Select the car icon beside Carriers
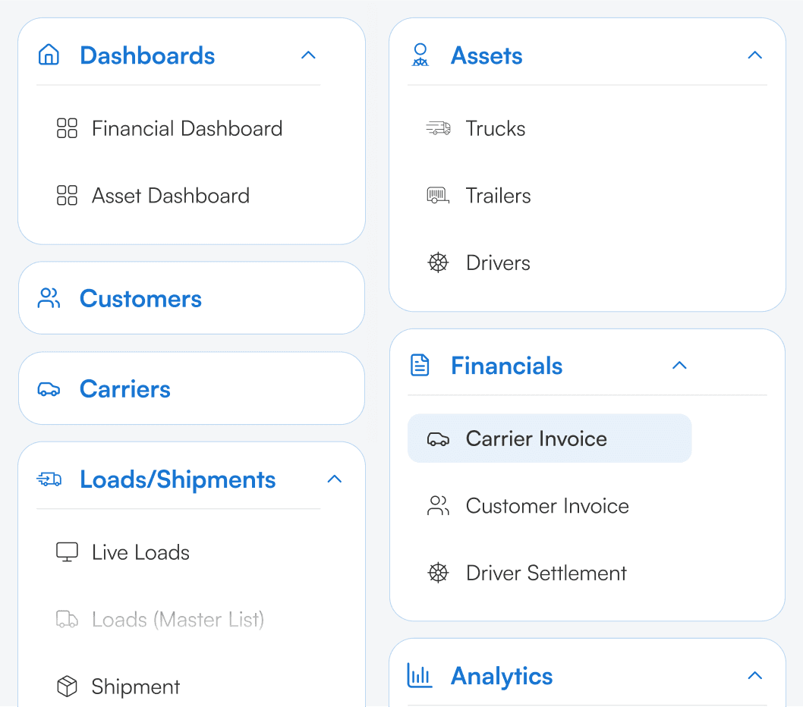This screenshot has width=803, height=707. pos(49,388)
